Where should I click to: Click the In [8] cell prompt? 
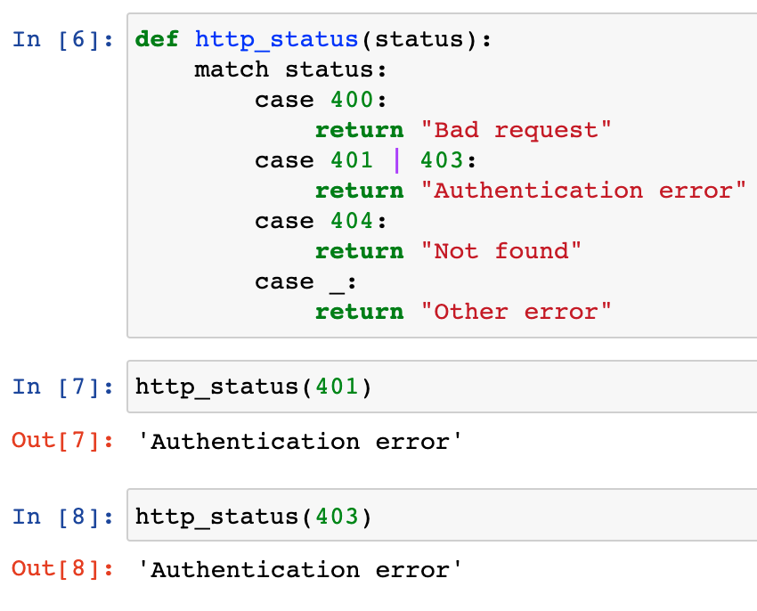click(64, 517)
